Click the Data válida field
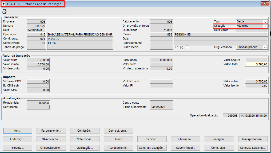Screen dimensions: 271x153 coord(252,30)
